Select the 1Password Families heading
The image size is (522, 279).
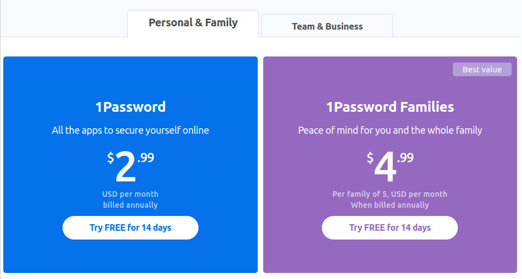tap(390, 107)
